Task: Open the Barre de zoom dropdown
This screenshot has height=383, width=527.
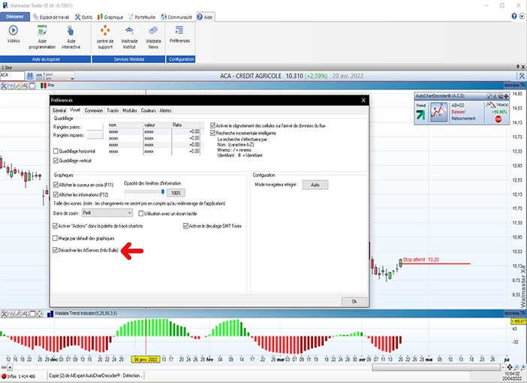Action: coord(107,213)
